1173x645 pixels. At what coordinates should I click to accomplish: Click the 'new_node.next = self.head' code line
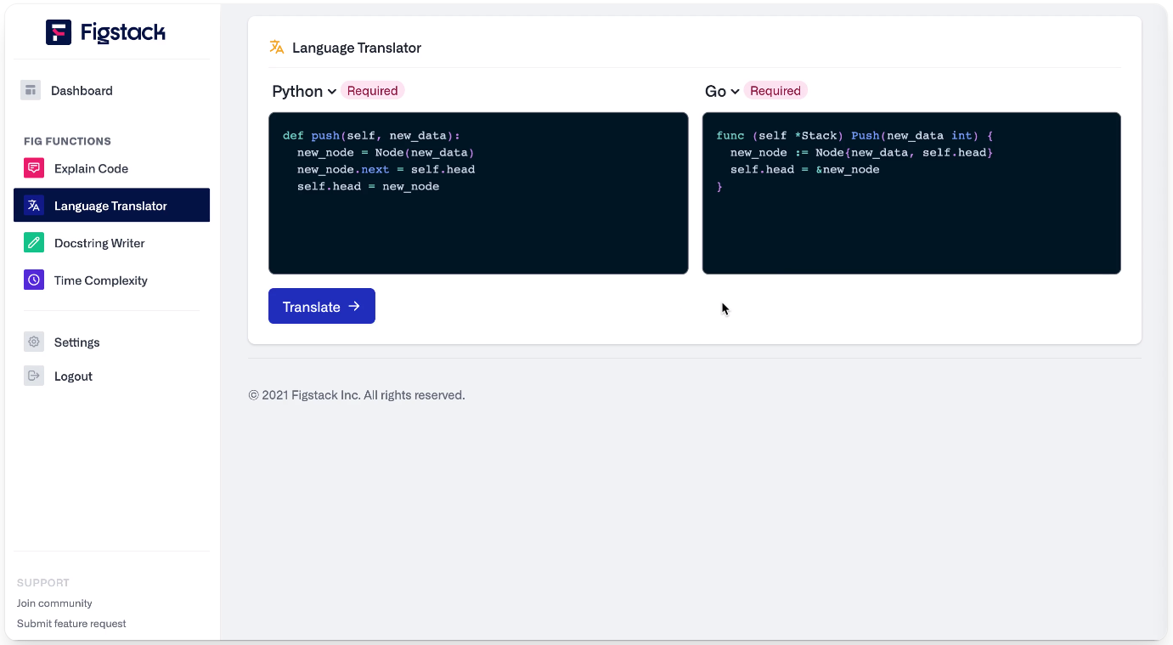click(386, 169)
